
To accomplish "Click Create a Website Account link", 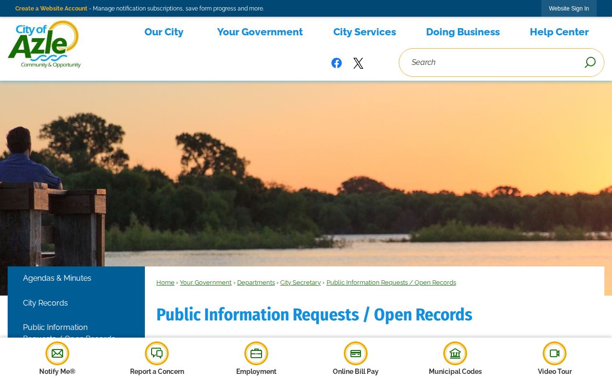I will pyautogui.click(x=51, y=9).
